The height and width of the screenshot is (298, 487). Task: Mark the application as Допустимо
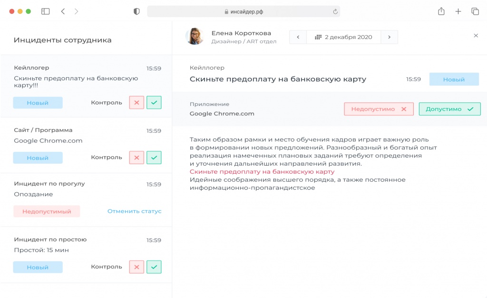(449, 109)
